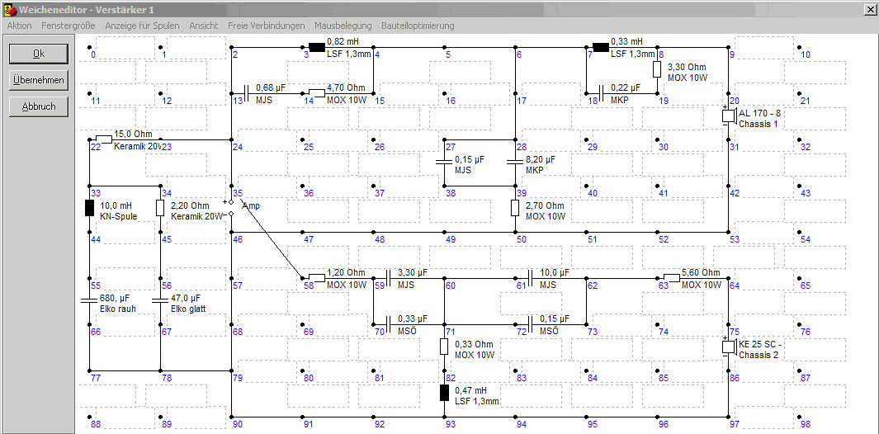The image size is (879, 434).
Task: Click the Ok button
Action: tap(39, 54)
